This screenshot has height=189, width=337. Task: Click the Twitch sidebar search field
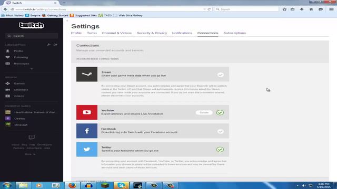click(32, 36)
